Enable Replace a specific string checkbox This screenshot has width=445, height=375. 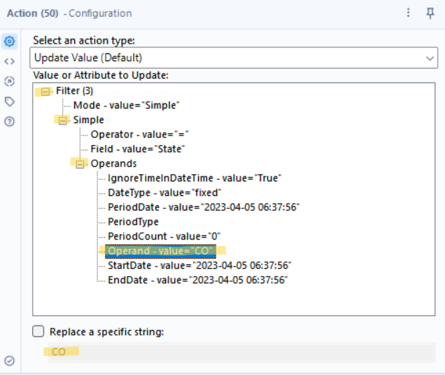click(39, 332)
